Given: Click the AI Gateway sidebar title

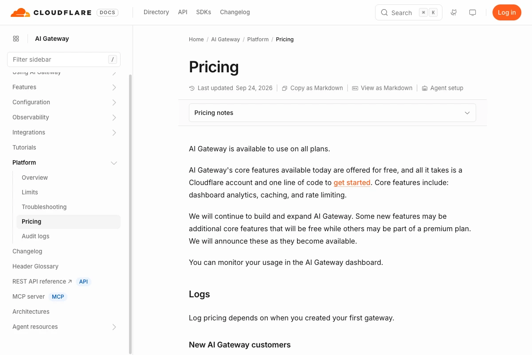Looking at the screenshot, I should (52, 39).
